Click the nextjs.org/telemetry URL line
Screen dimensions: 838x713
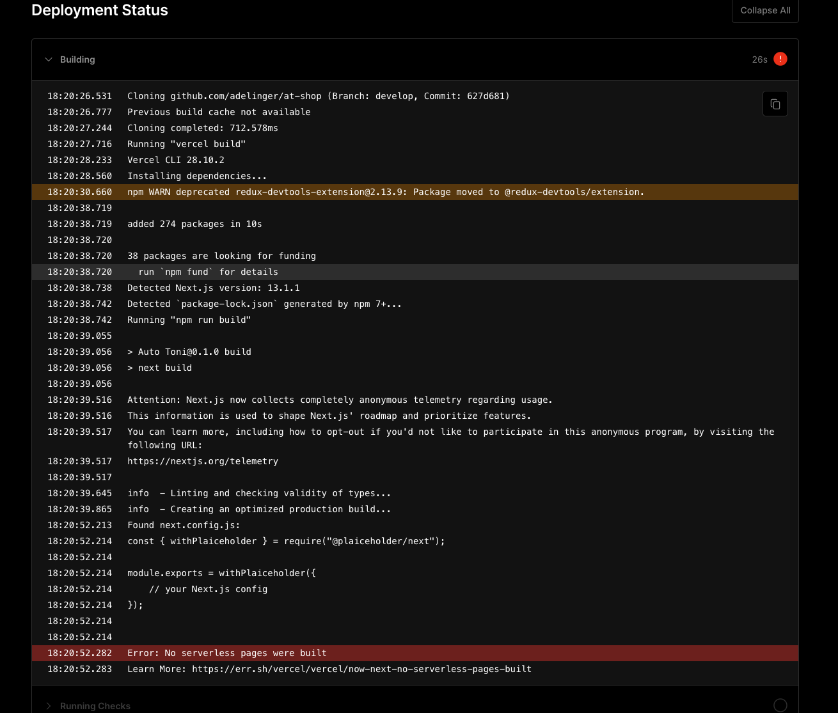coord(415,461)
